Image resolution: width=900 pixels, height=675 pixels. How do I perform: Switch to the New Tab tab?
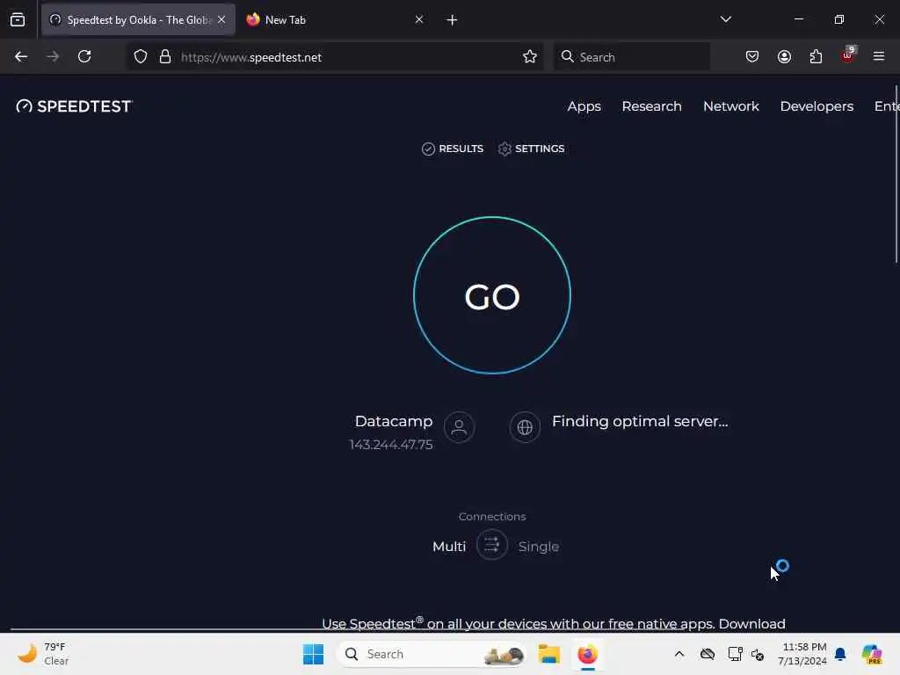tap(334, 20)
